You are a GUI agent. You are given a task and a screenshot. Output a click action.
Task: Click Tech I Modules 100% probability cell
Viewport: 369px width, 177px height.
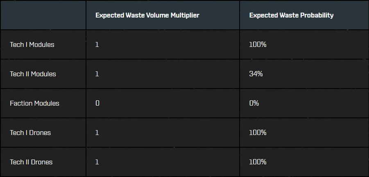(x=258, y=44)
